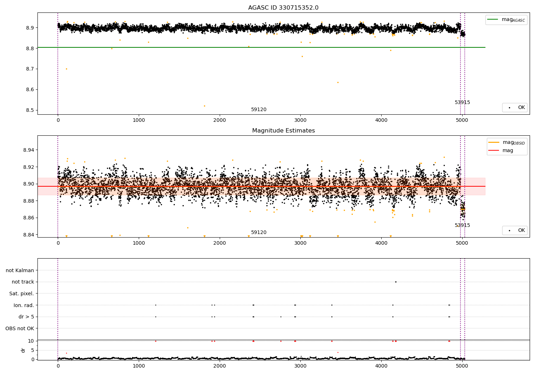
Task: Click the 'Sat. pixel.' axis label
Action: coord(22,294)
